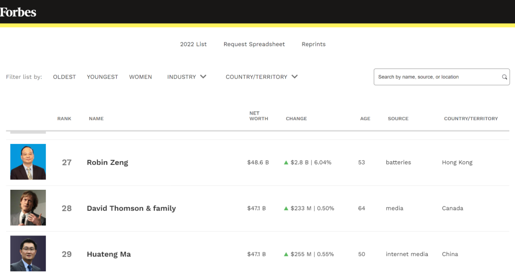Click the search magnifier icon

[504, 77]
